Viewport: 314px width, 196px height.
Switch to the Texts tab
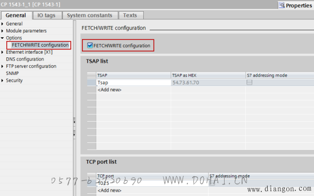(130, 15)
